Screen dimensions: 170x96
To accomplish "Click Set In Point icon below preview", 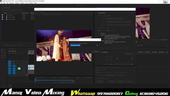I will pos(53,78).
